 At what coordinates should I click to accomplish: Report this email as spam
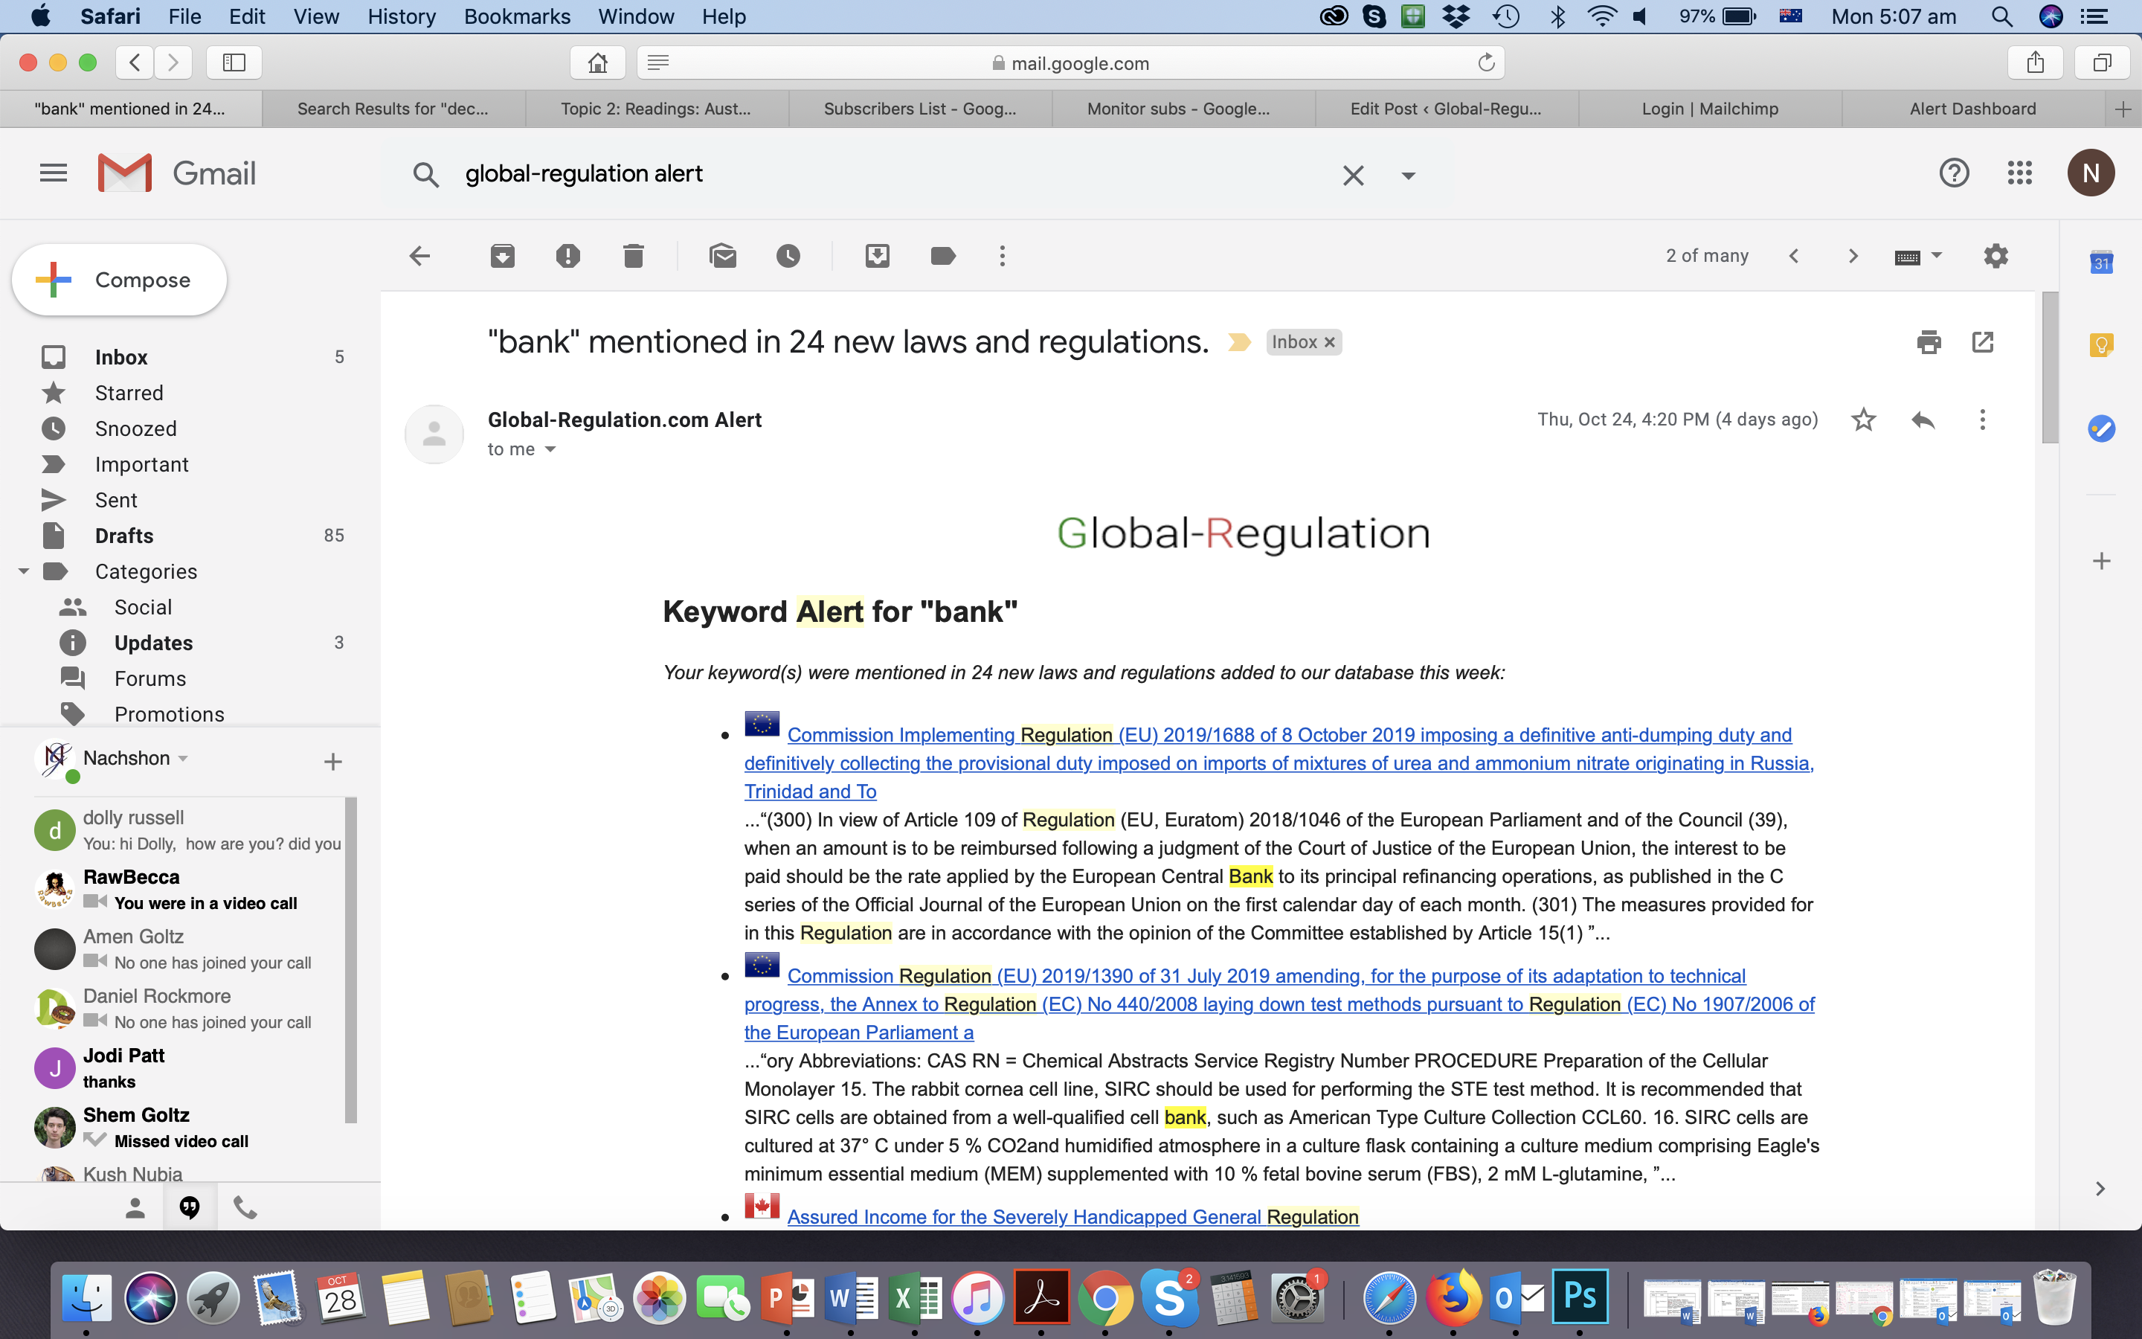tap(567, 257)
